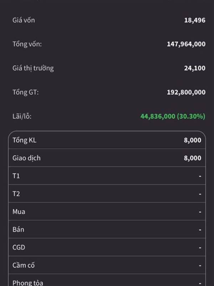Tap the Tổng vốn label
The image size is (214, 286).
coord(27,44)
